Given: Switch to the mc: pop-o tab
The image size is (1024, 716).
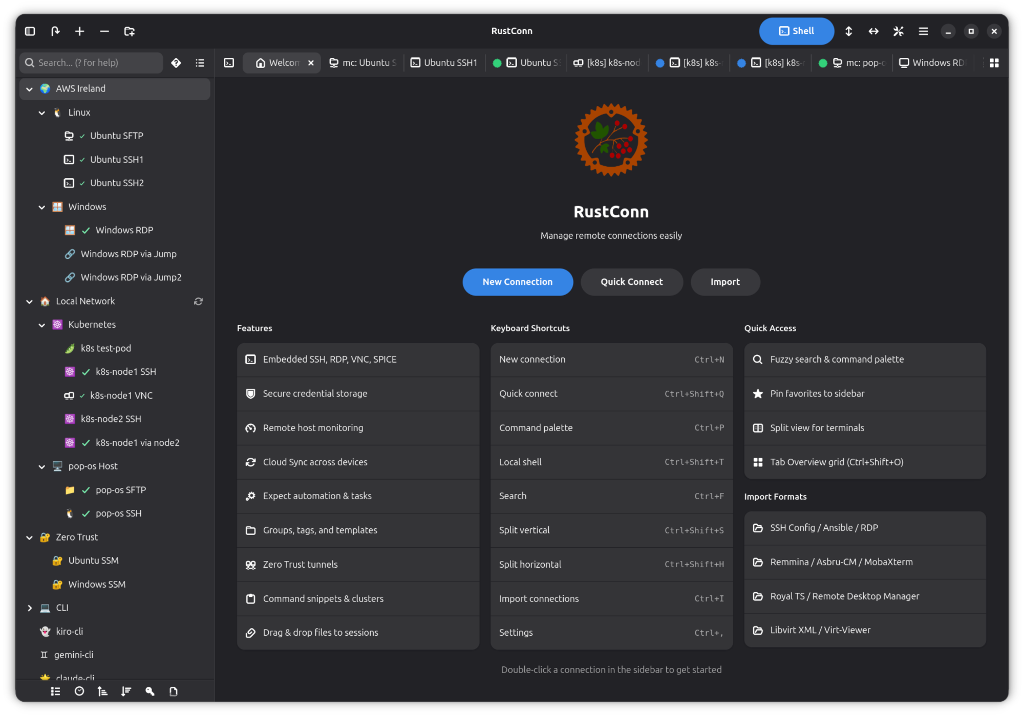Looking at the screenshot, I should click(852, 62).
